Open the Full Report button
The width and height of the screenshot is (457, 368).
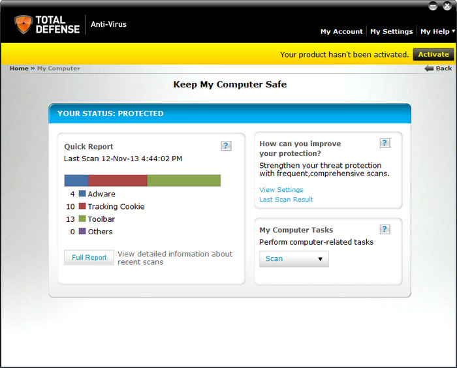(x=89, y=258)
